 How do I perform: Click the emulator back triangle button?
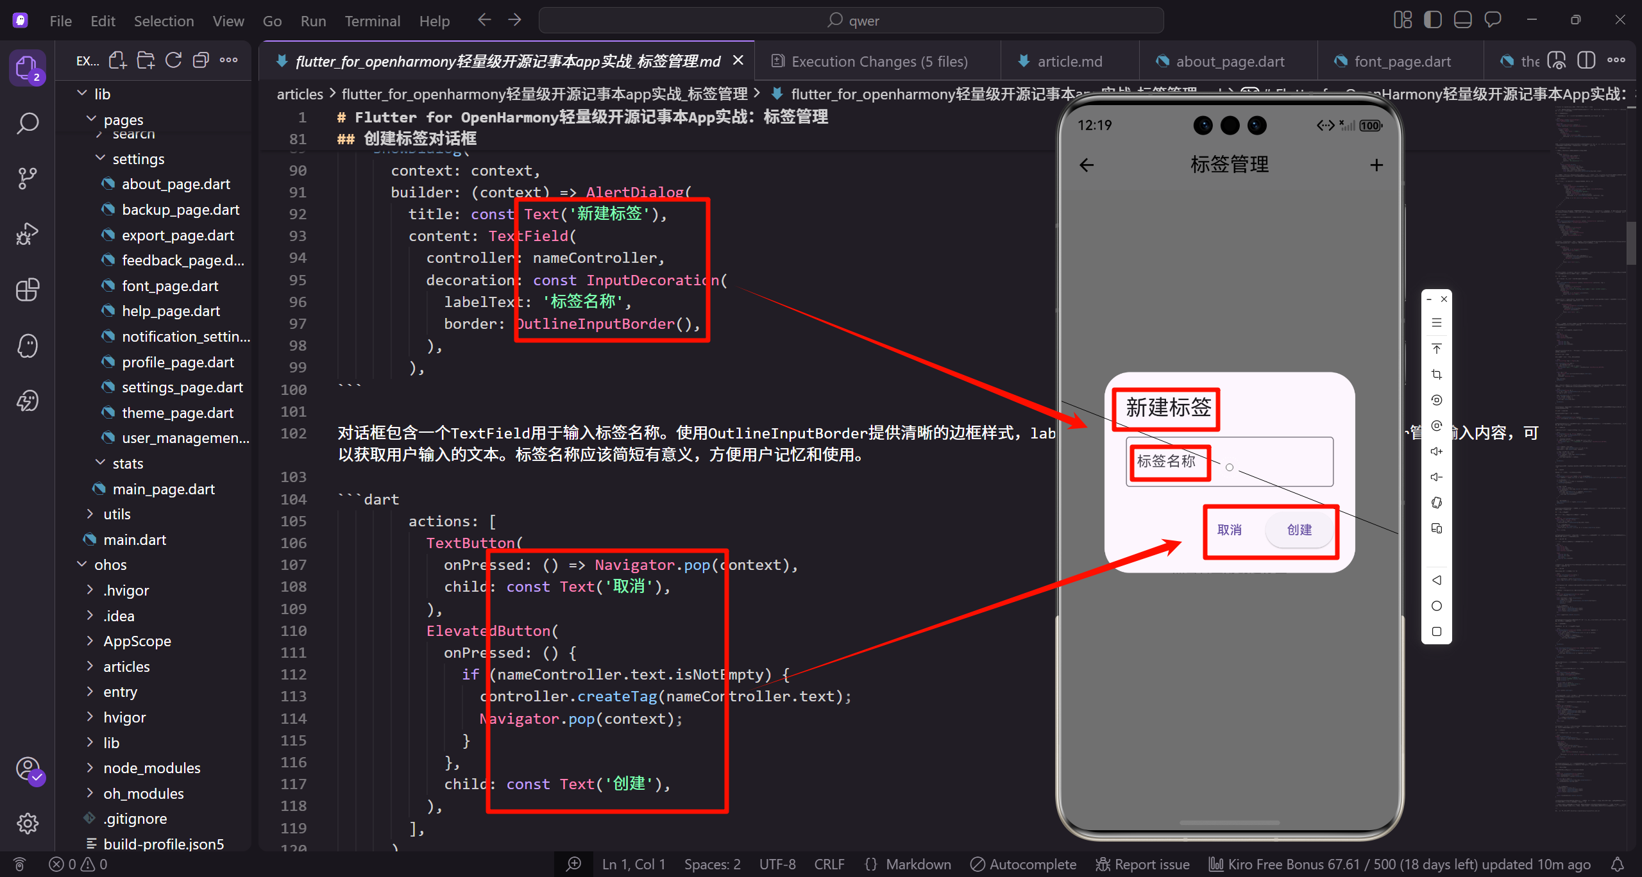(x=1437, y=580)
